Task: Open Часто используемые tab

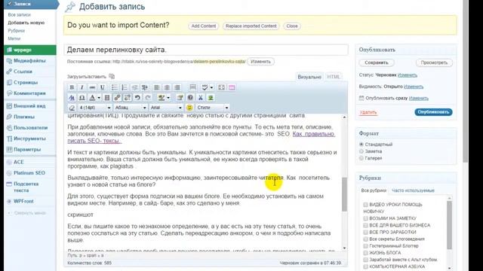Action: (x=413, y=190)
